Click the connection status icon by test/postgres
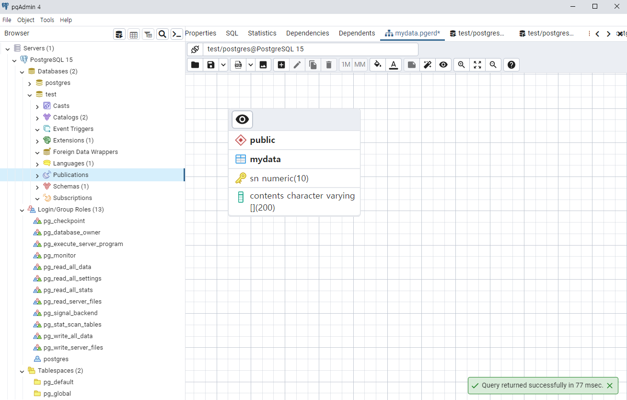627x400 pixels. click(x=195, y=49)
